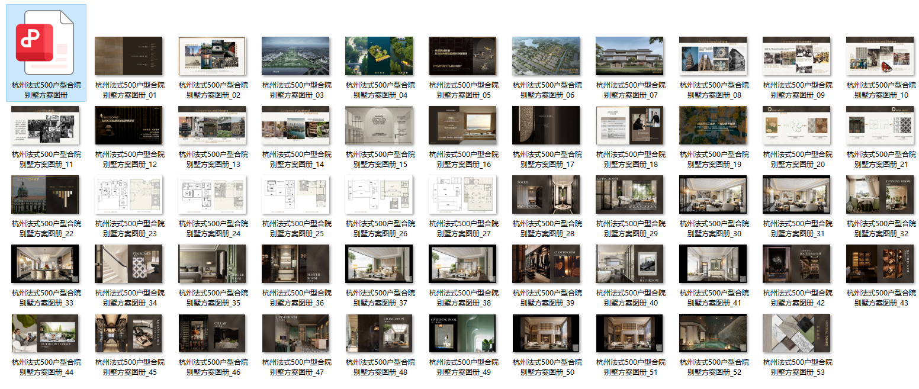This screenshot has width=919, height=389.
Task: Open thumbnail 方案图册_01 dark cover image
Action: (129, 56)
